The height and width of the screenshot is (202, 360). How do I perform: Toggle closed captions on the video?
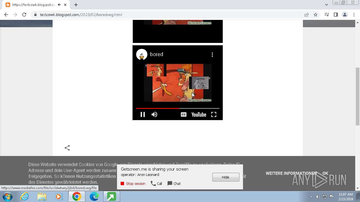[184, 114]
